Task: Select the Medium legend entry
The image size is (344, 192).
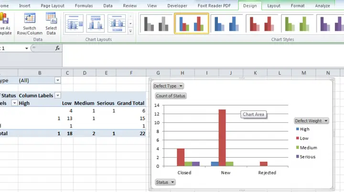Action: click(306, 148)
